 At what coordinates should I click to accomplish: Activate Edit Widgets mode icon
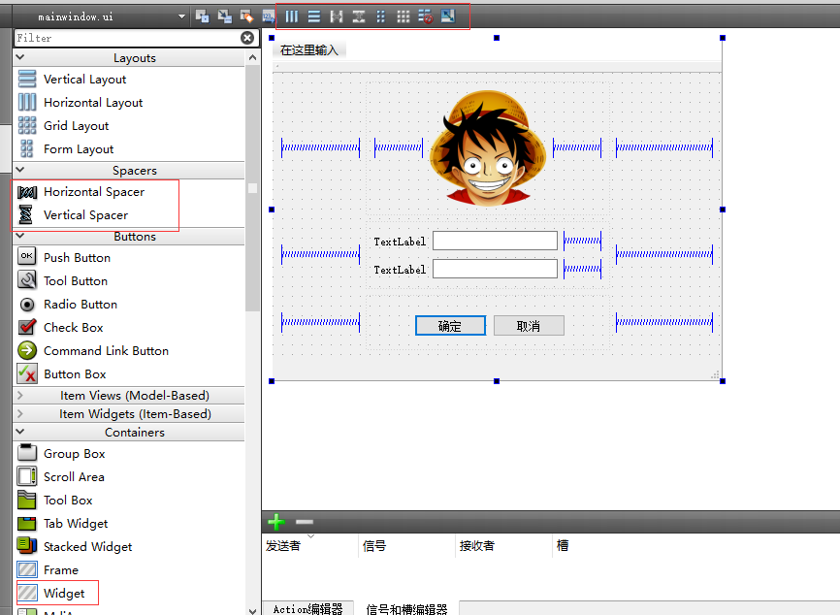click(202, 16)
